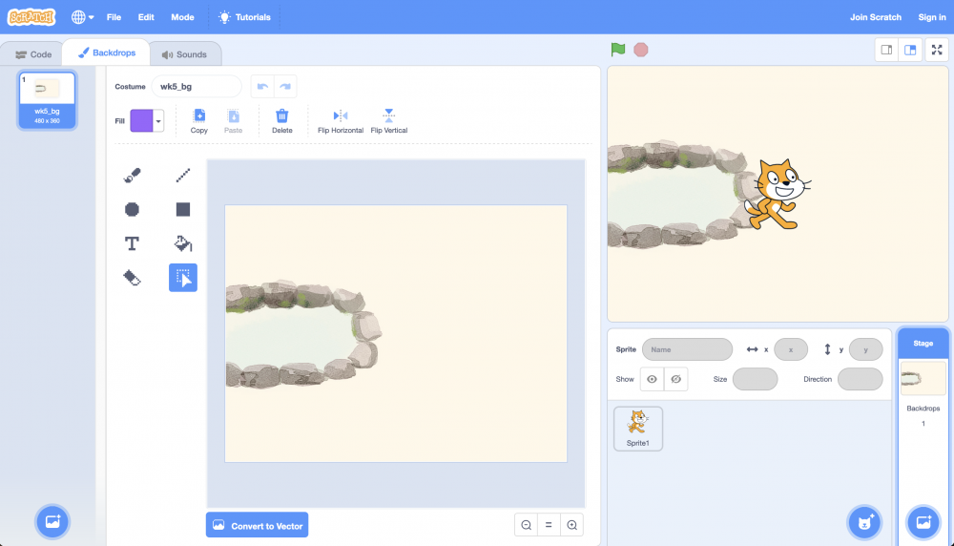Select the Stage panel header
The image size is (954, 546).
point(923,344)
